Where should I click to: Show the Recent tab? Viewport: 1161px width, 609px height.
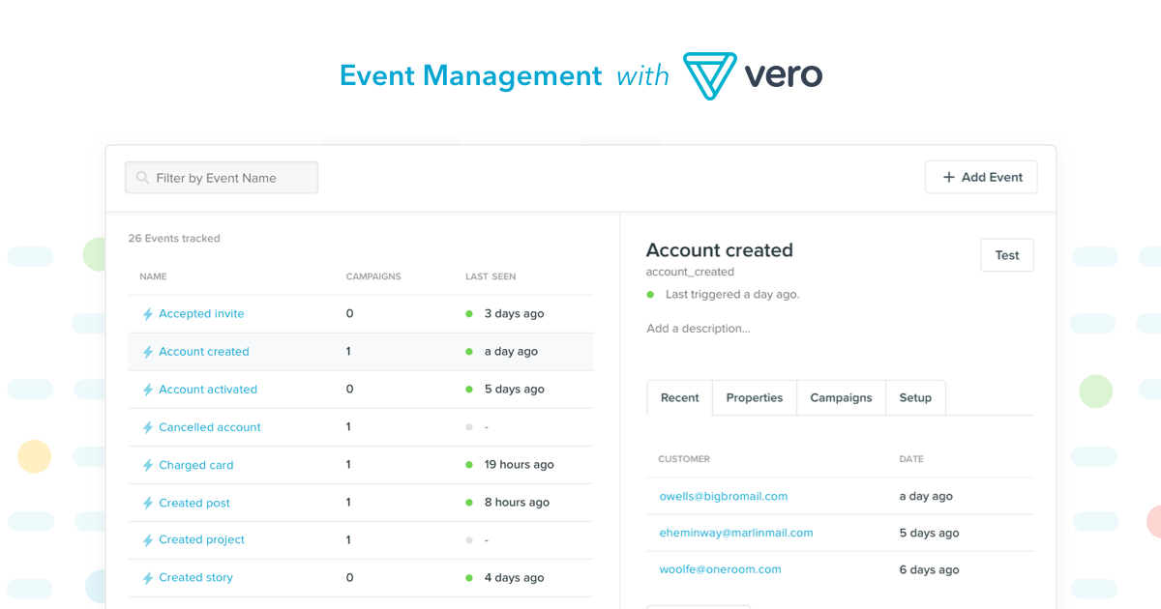pos(679,398)
